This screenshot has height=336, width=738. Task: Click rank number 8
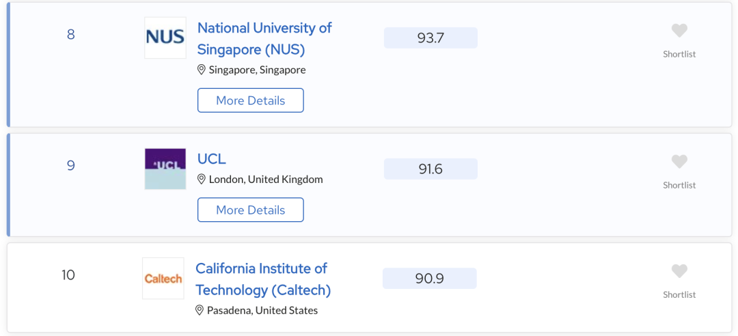(x=71, y=35)
